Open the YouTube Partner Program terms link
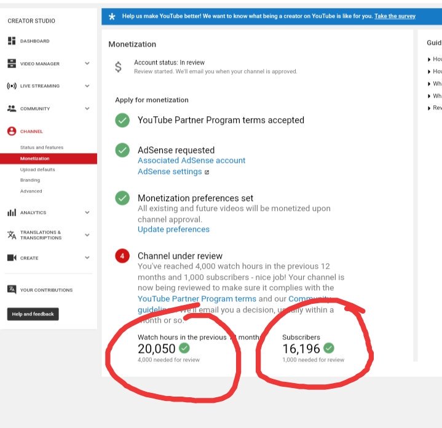 pos(197,299)
